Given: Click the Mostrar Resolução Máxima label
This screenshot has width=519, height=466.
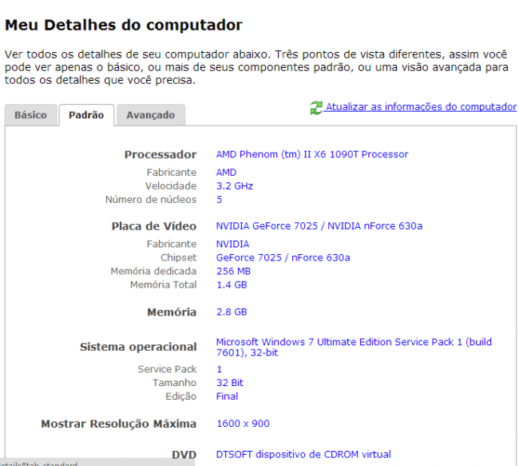Looking at the screenshot, I should click(119, 424).
